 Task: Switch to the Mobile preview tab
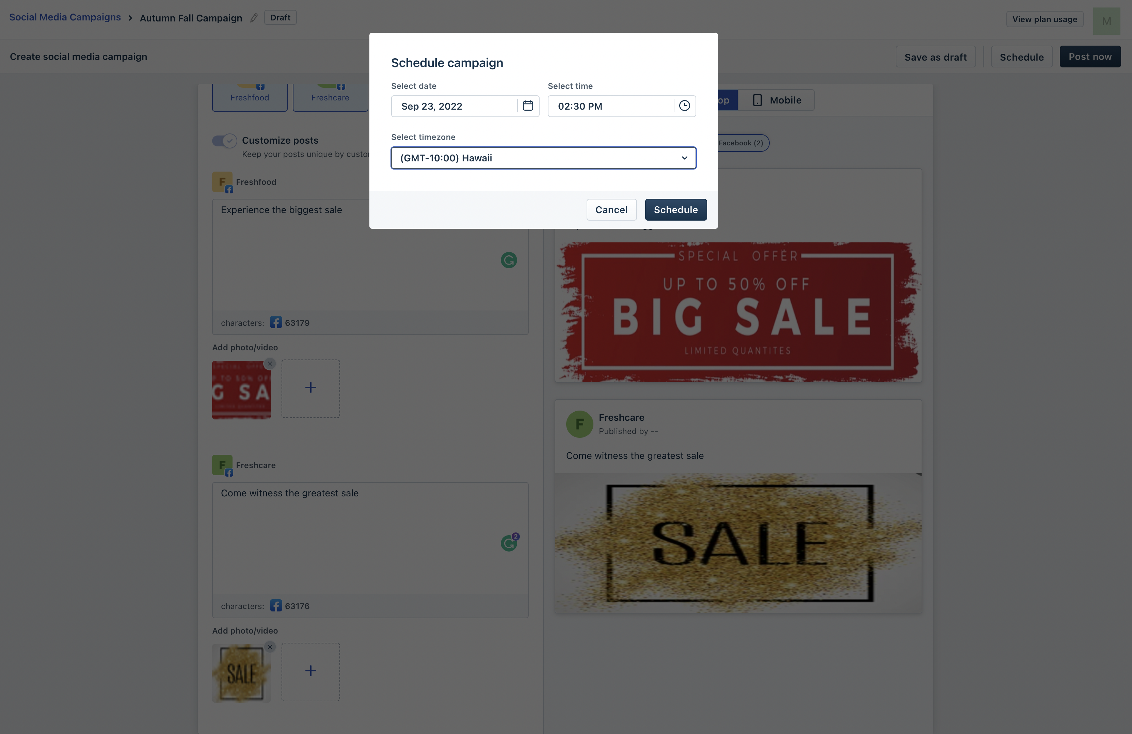pos(777,100)
